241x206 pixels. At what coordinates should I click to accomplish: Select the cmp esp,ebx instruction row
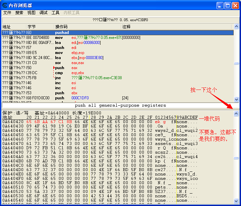[x=101, y=73]
